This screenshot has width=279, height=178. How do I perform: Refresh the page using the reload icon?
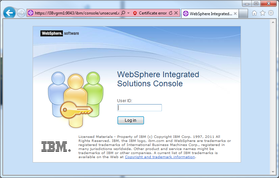pyautogui.click(x=171, y=13)
